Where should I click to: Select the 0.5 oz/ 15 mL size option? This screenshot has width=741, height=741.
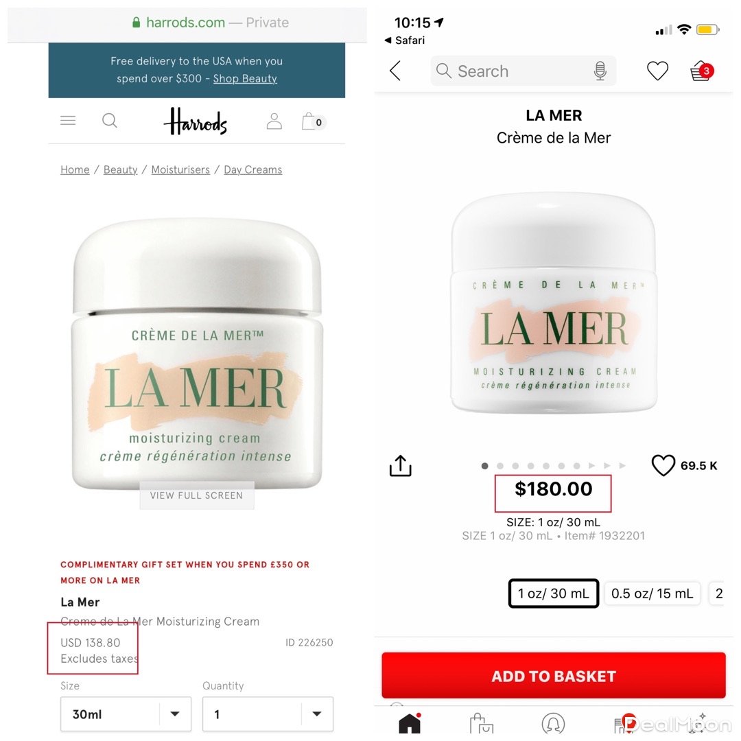coord(652,593)
